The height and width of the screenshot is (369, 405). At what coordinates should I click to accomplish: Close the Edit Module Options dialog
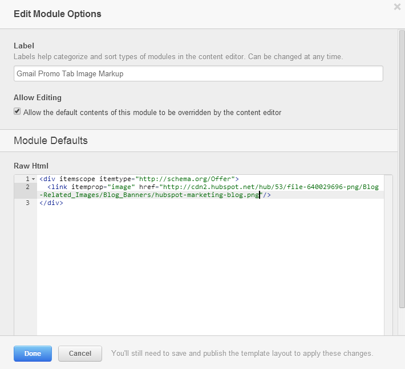pyautogui.click(x=397, y=7)
